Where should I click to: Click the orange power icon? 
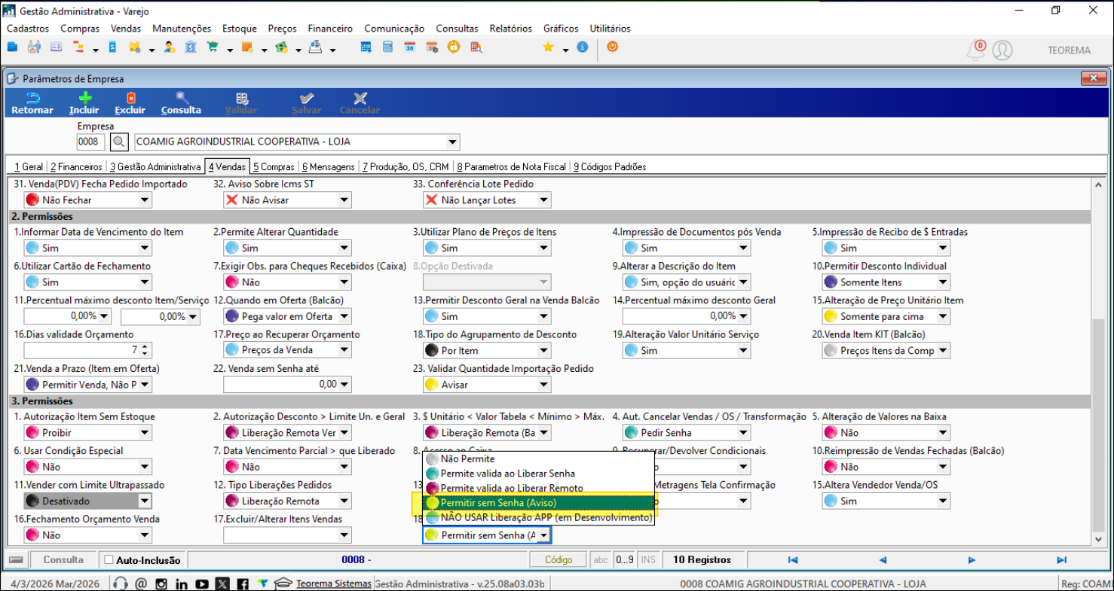point(612,47)
